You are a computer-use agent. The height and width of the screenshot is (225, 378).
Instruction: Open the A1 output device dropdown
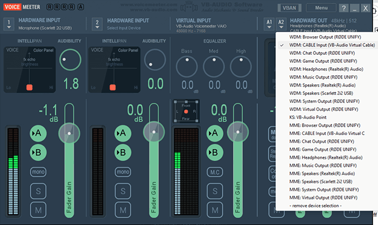click(269, 24)
